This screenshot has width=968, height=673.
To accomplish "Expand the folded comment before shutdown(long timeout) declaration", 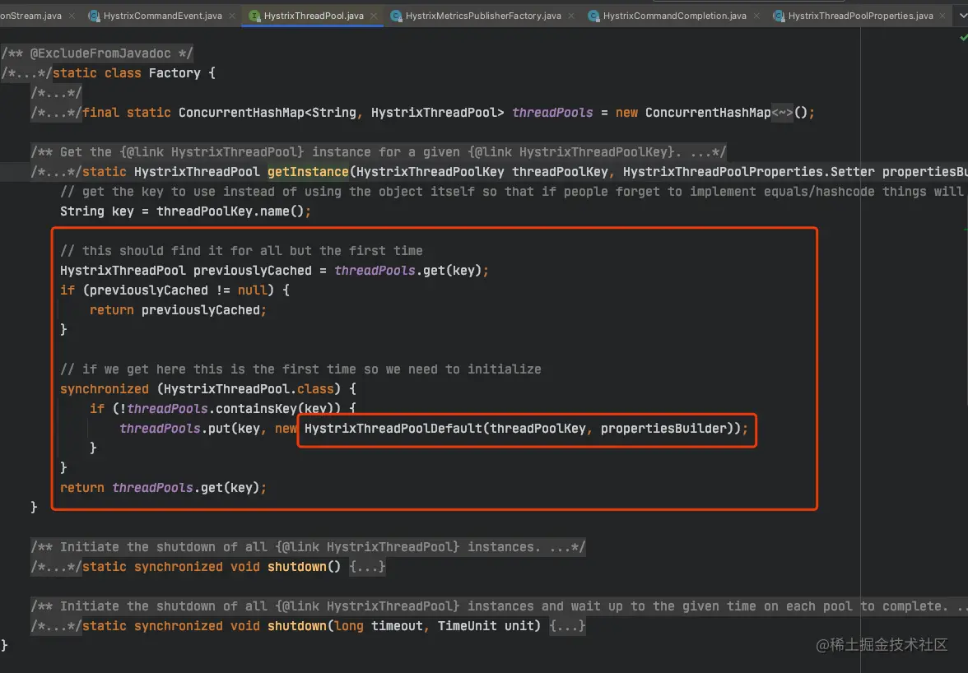I will coord(56,625).
